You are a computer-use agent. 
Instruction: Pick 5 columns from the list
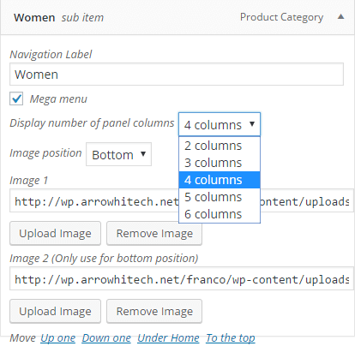click(220, 197)
